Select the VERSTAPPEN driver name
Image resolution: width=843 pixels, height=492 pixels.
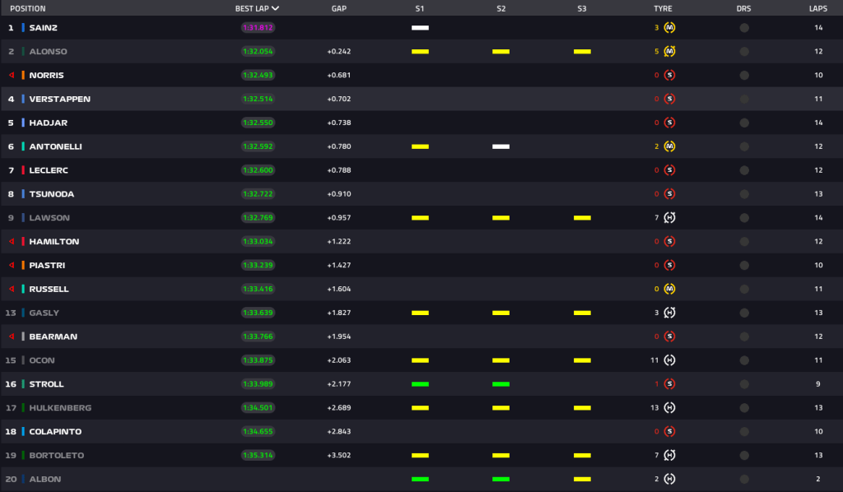(59, 99)
